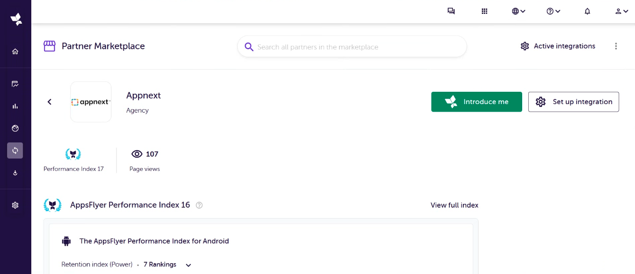Click AppsFlyer Performance Index 16 heading
Viewport: 635px width, 274px height.
tap(130, 205)
